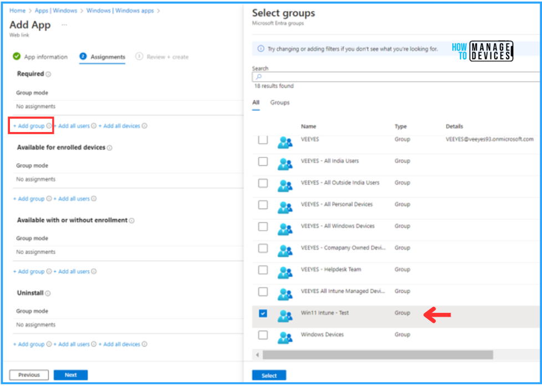This screenshot has height=386, width=542.
Task: Click the green checkmark App information step icon
Action: click(x=17, y=57)
